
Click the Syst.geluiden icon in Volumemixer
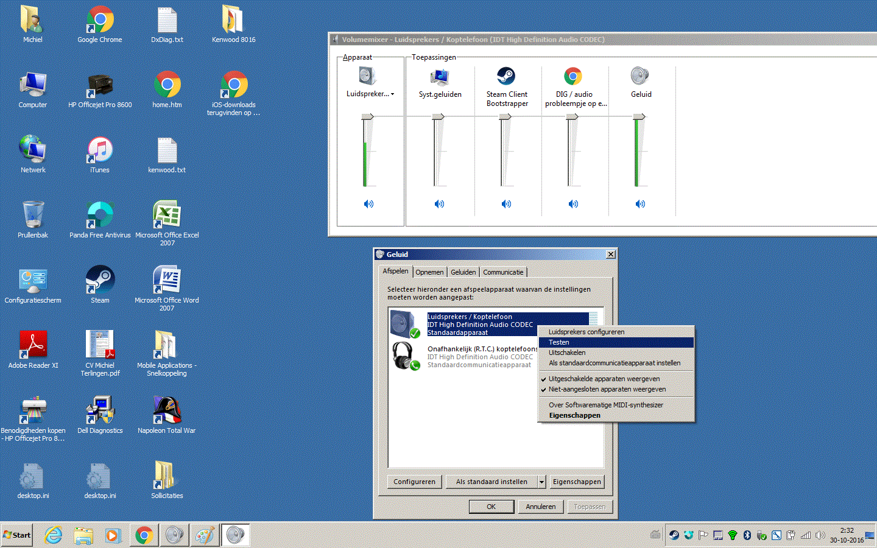click(439, 77)
